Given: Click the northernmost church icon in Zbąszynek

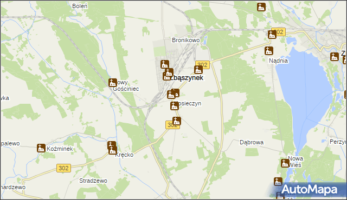Looking at the screenshot, I should pyautogui.click(x=165, y=64).
